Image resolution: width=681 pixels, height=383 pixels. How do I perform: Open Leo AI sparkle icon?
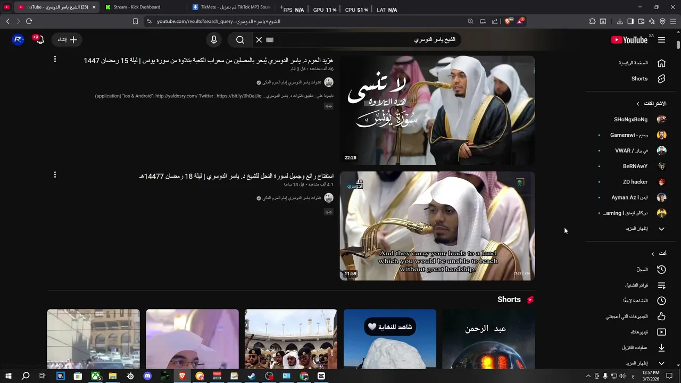point(652,21)
